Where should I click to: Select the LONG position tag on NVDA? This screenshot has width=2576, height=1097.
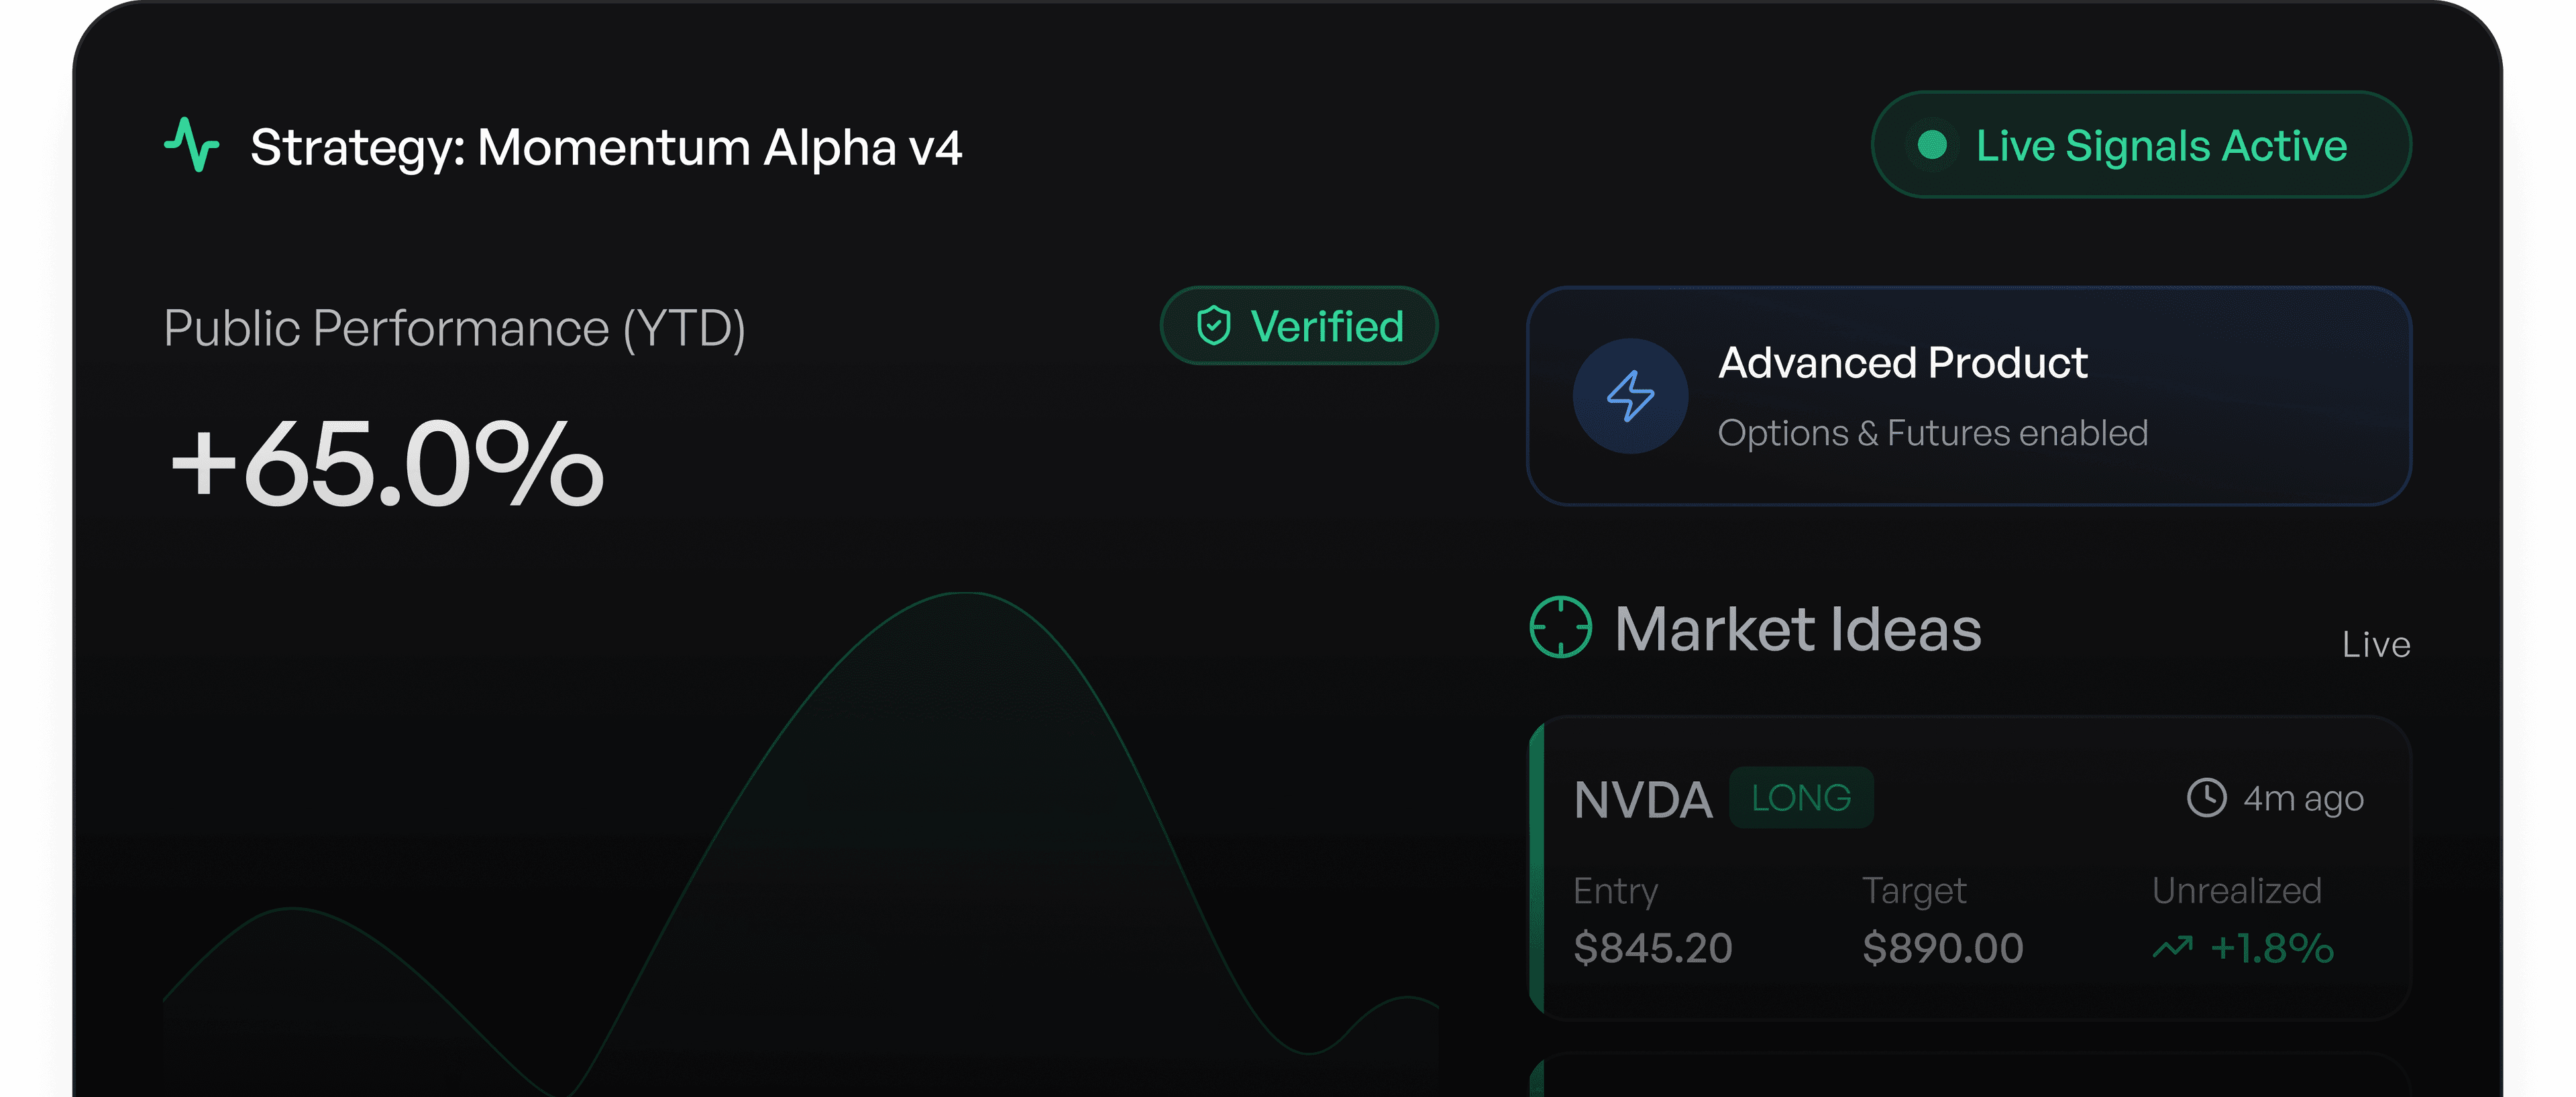[1801, 798]
